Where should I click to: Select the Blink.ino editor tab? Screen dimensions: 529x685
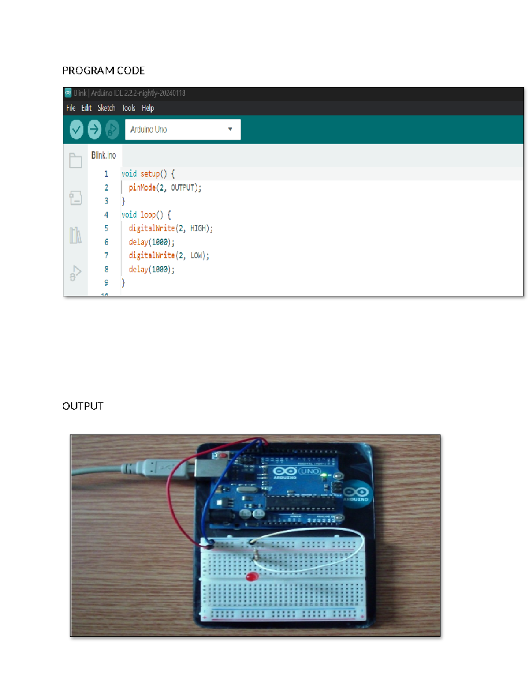(103, 155)
